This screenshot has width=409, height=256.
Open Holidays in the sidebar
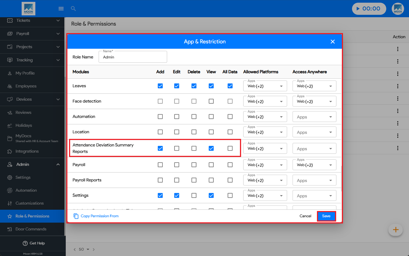(x=24, y=125)
